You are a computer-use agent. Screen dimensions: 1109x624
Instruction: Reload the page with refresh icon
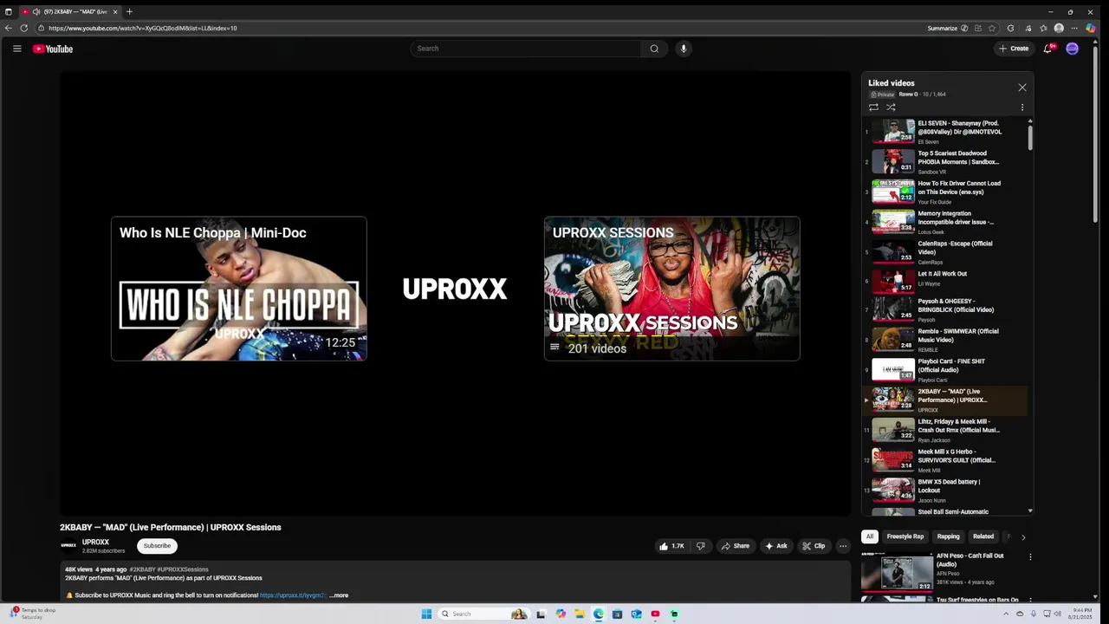pos(24,28)
